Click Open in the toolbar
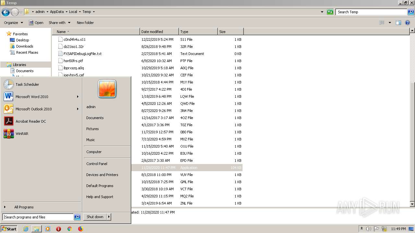The height and width of the screenshot is (233, 415). [36, 23]
